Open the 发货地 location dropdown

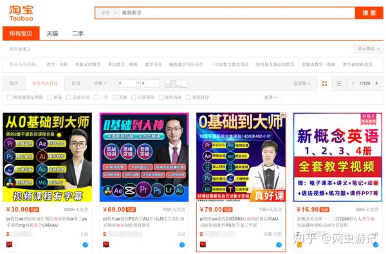[302, 84]
